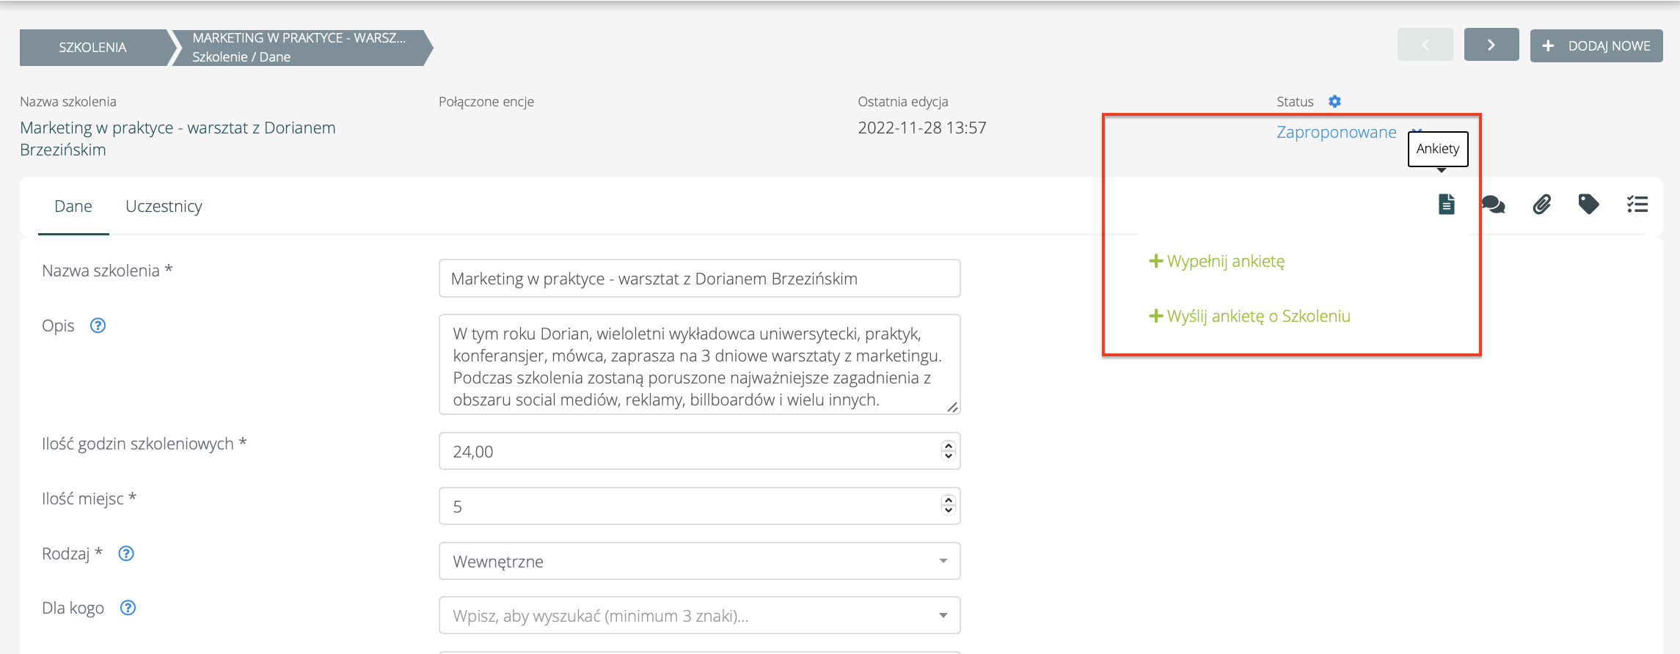This screenshot has width=1680, height=654.
Task: Open the Ankiety document icon
Action: [1446, 204]
